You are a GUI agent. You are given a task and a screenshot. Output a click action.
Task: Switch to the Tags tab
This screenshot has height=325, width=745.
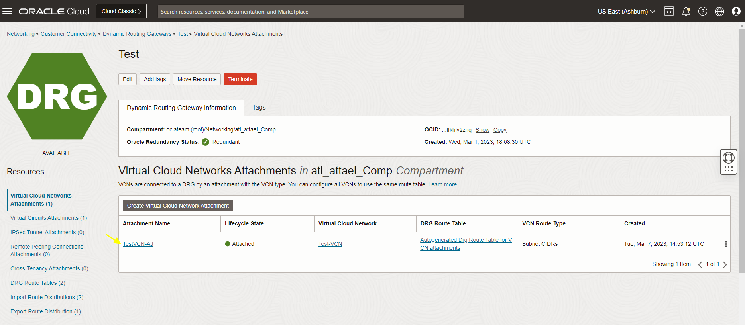[x=259, y=107]
